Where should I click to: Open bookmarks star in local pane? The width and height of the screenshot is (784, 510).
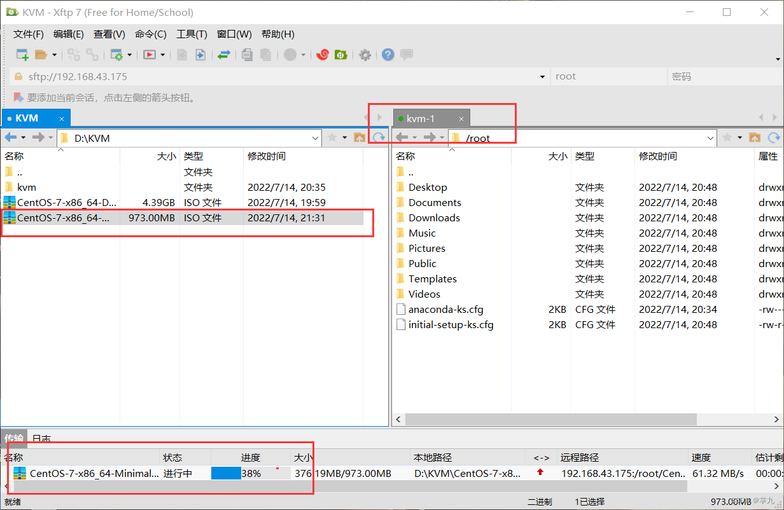point(332,137)
